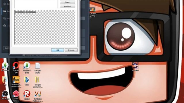
Task: Select Bandicam image tab icon in sidebar
Action: [x=5, y=18]
